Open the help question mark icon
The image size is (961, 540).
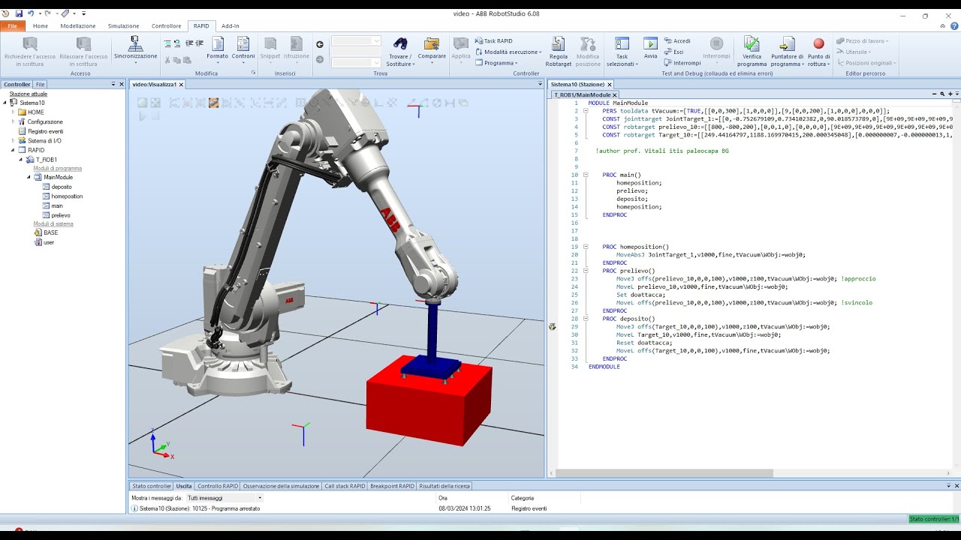953,25
